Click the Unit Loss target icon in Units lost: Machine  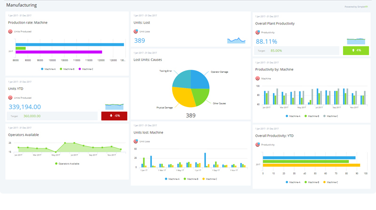click(136, 141)
